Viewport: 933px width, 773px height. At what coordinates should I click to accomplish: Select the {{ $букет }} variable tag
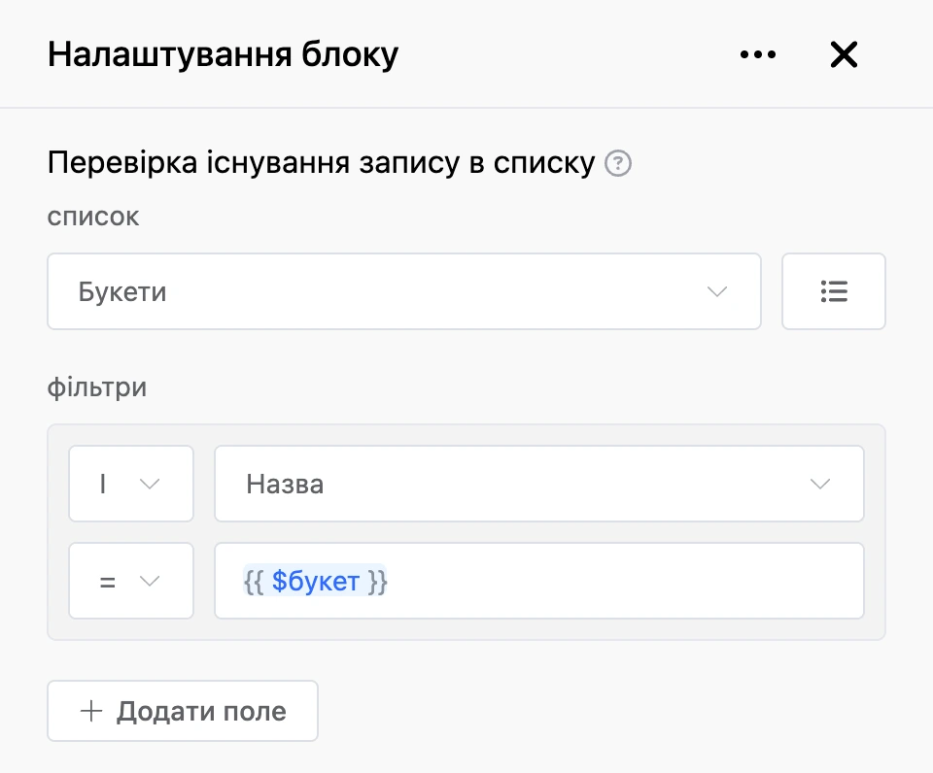[315, 581]
